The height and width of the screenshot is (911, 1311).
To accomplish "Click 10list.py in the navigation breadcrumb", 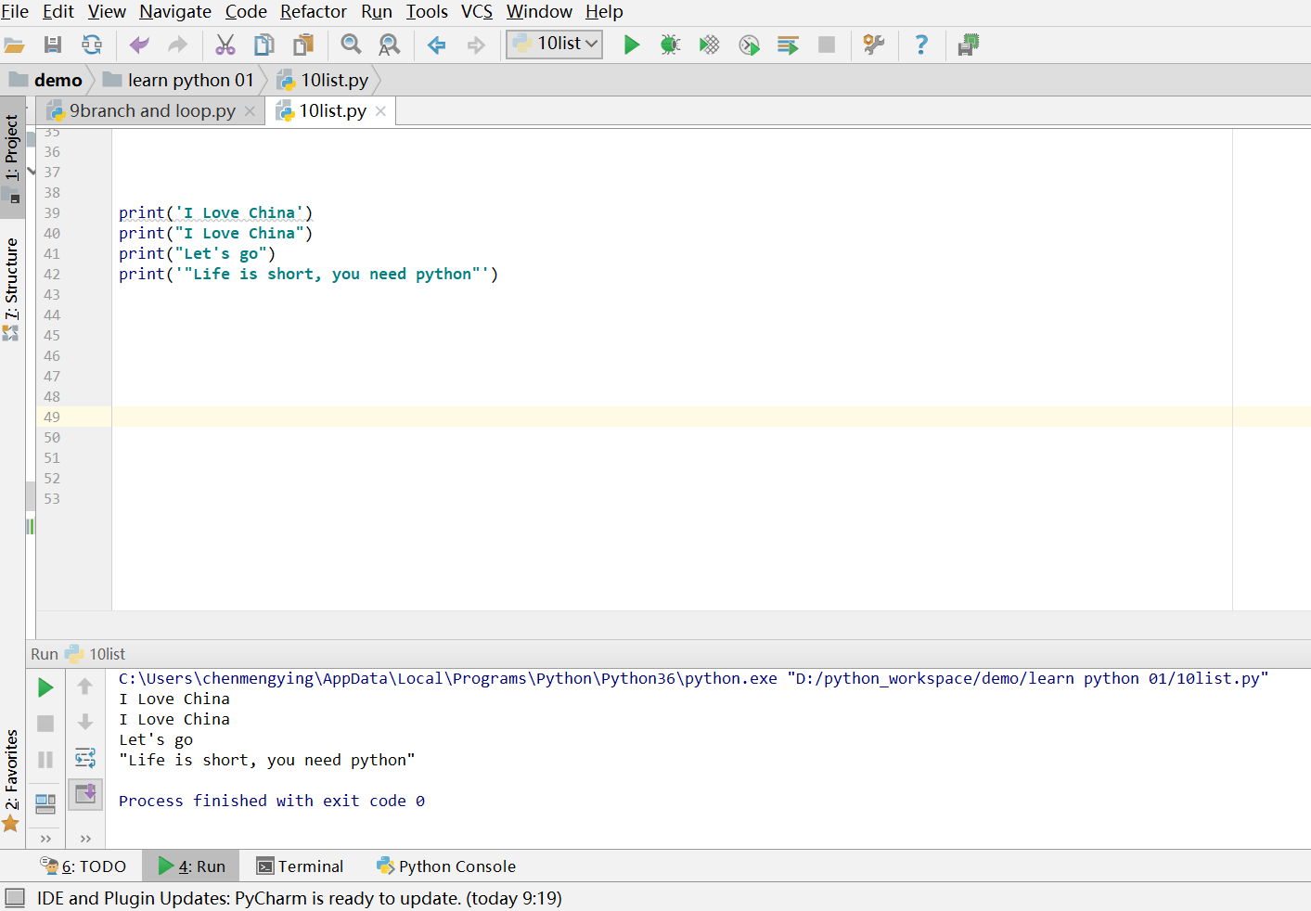I will [x=323, y=81].
